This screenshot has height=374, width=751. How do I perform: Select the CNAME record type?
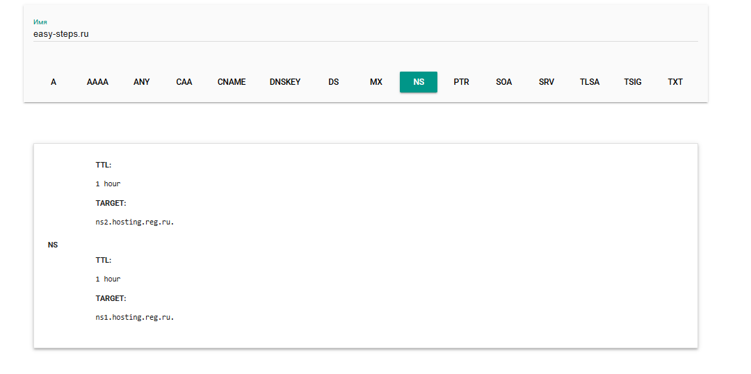[x=232, y=82]
